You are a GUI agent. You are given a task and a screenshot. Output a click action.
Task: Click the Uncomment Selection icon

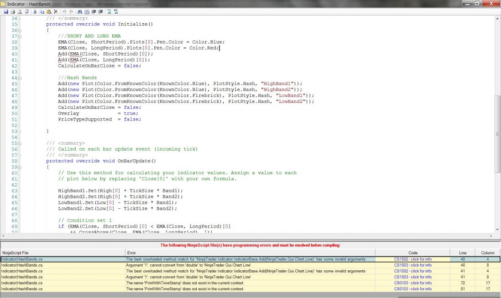[x=116, y=12]
